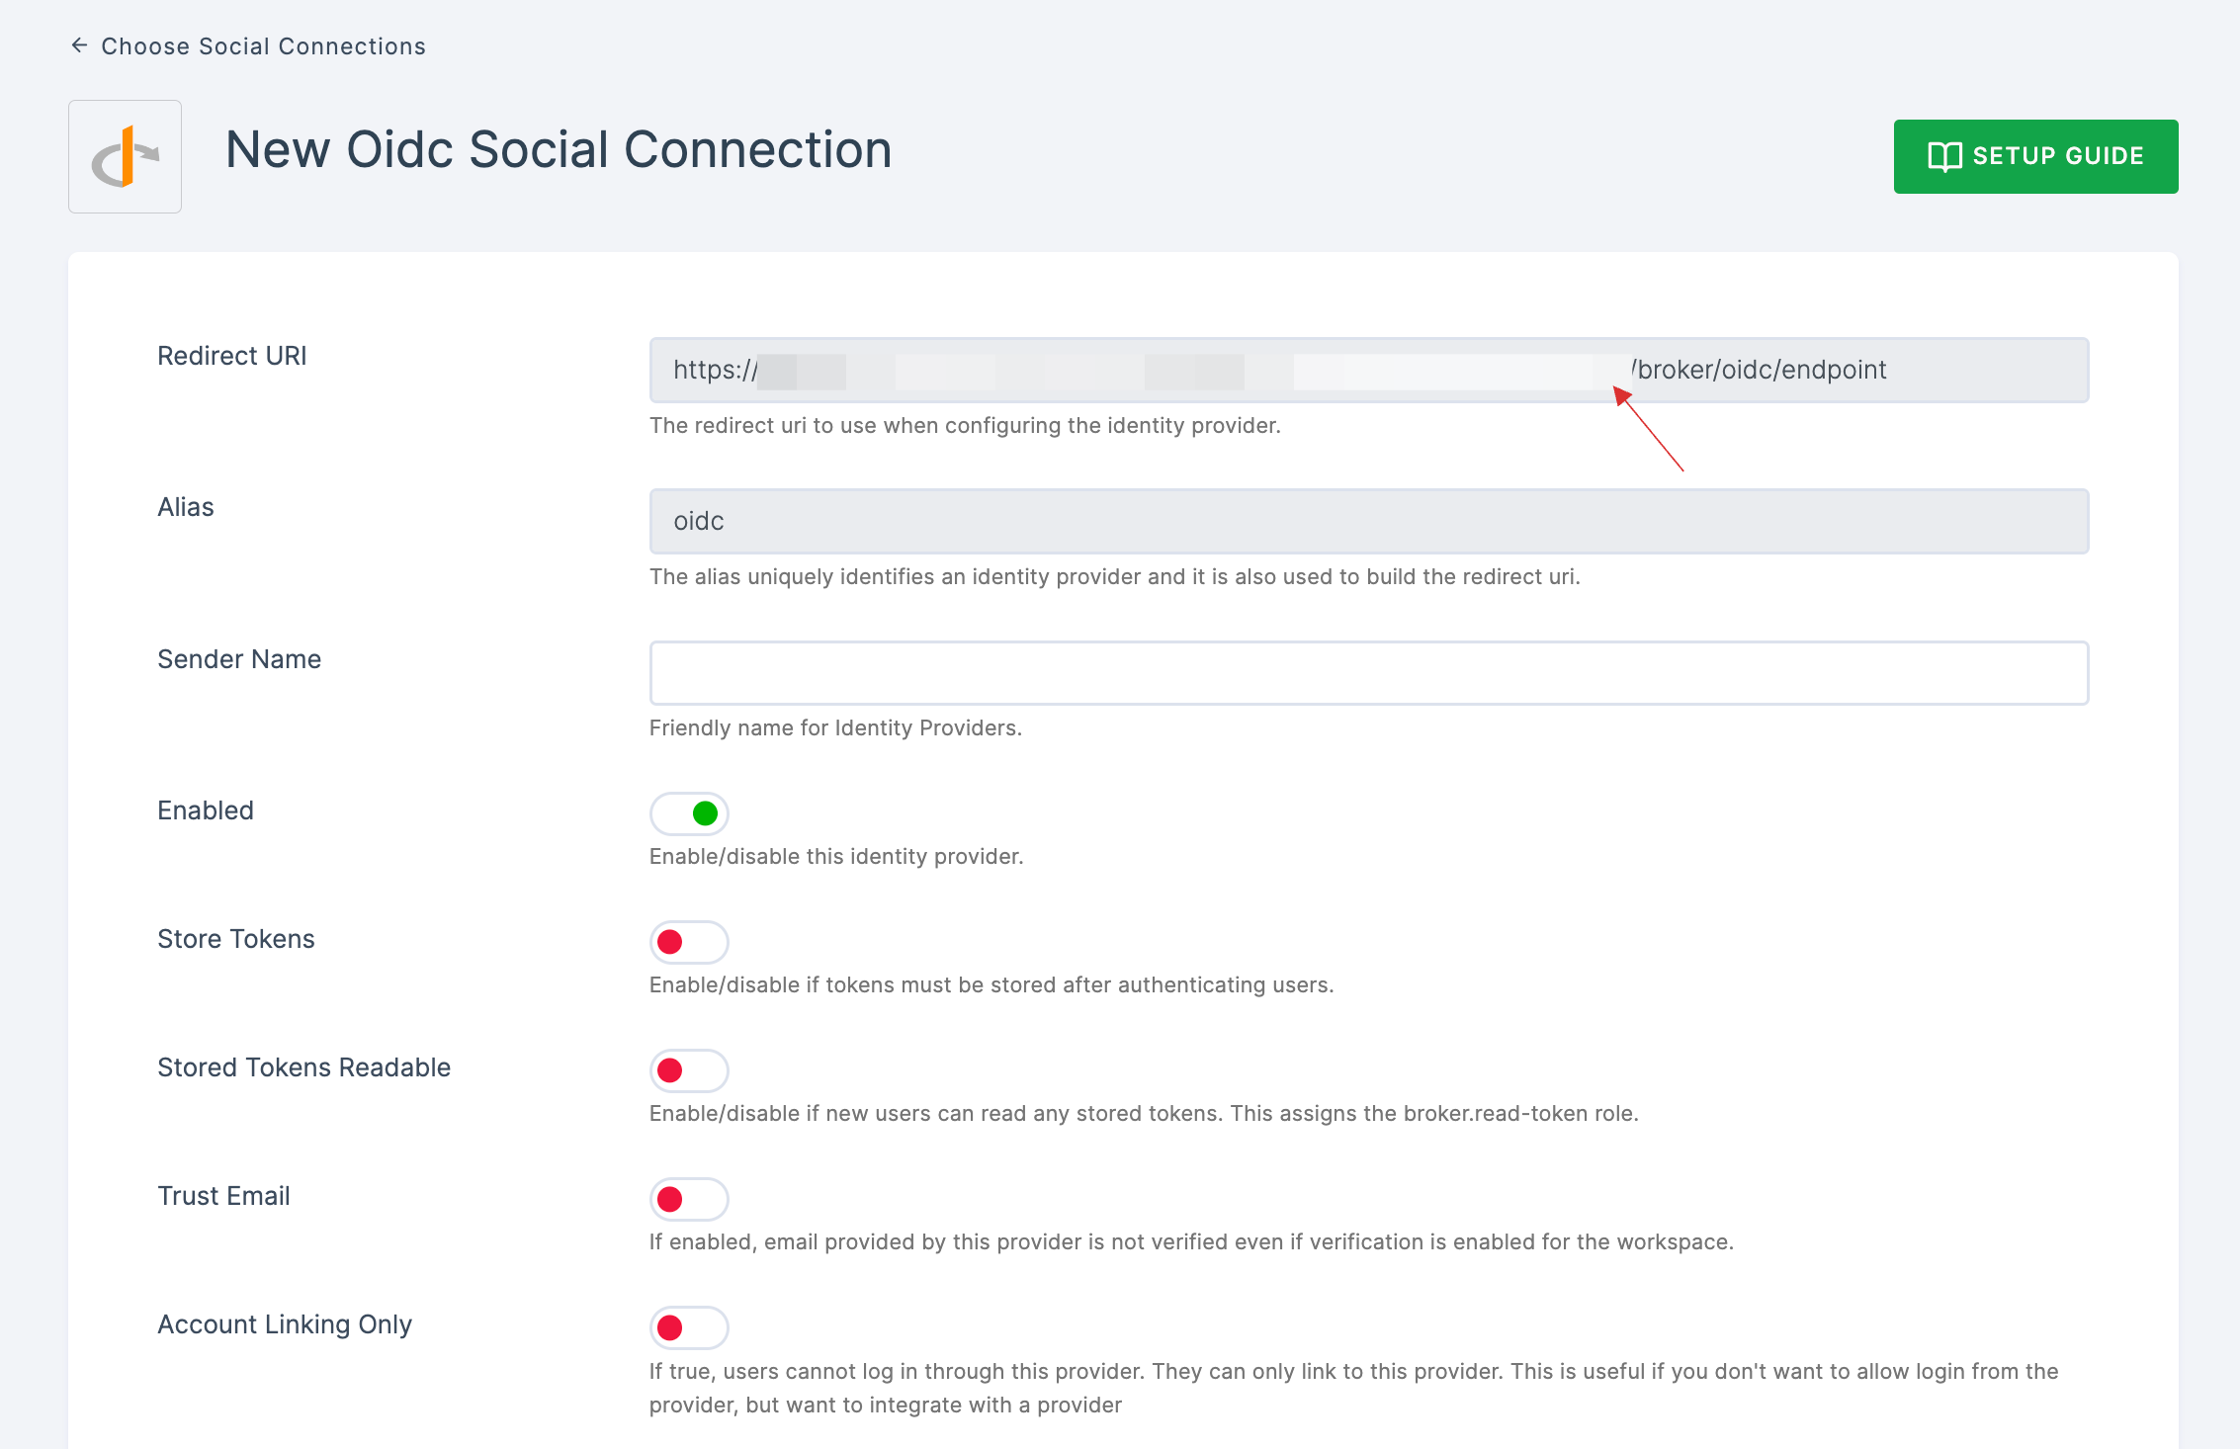The height and width of the screenshot is (1449, 2240).
Task: Click the alias description help text
Action: click(1115, 576)
